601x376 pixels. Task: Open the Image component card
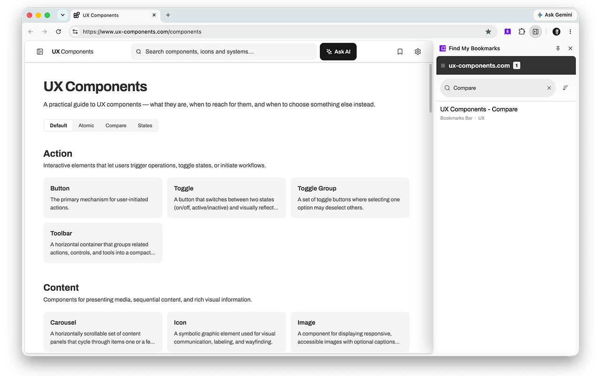coord(350,332)
